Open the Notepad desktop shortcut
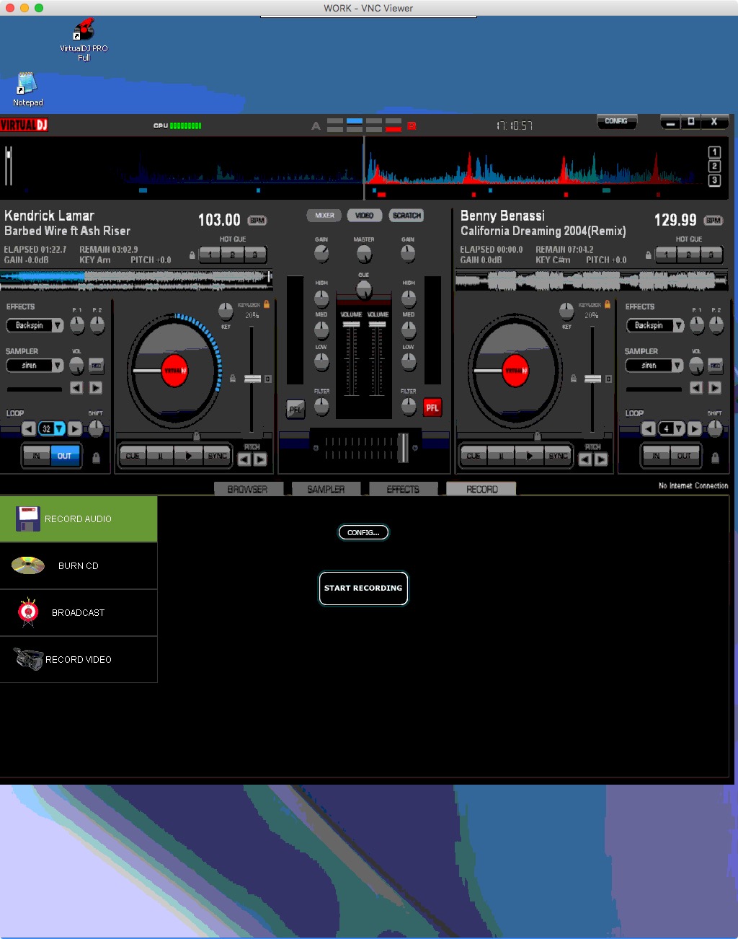The image size is (738, 939). 27,89
